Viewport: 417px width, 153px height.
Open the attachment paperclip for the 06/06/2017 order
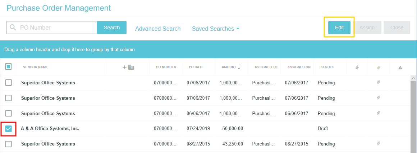point(378,113)
